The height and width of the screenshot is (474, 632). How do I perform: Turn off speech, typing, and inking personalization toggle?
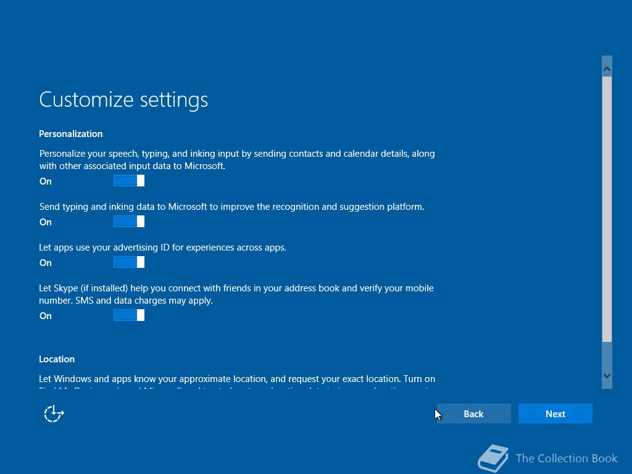pyautogui.click(x=129, y=181)
